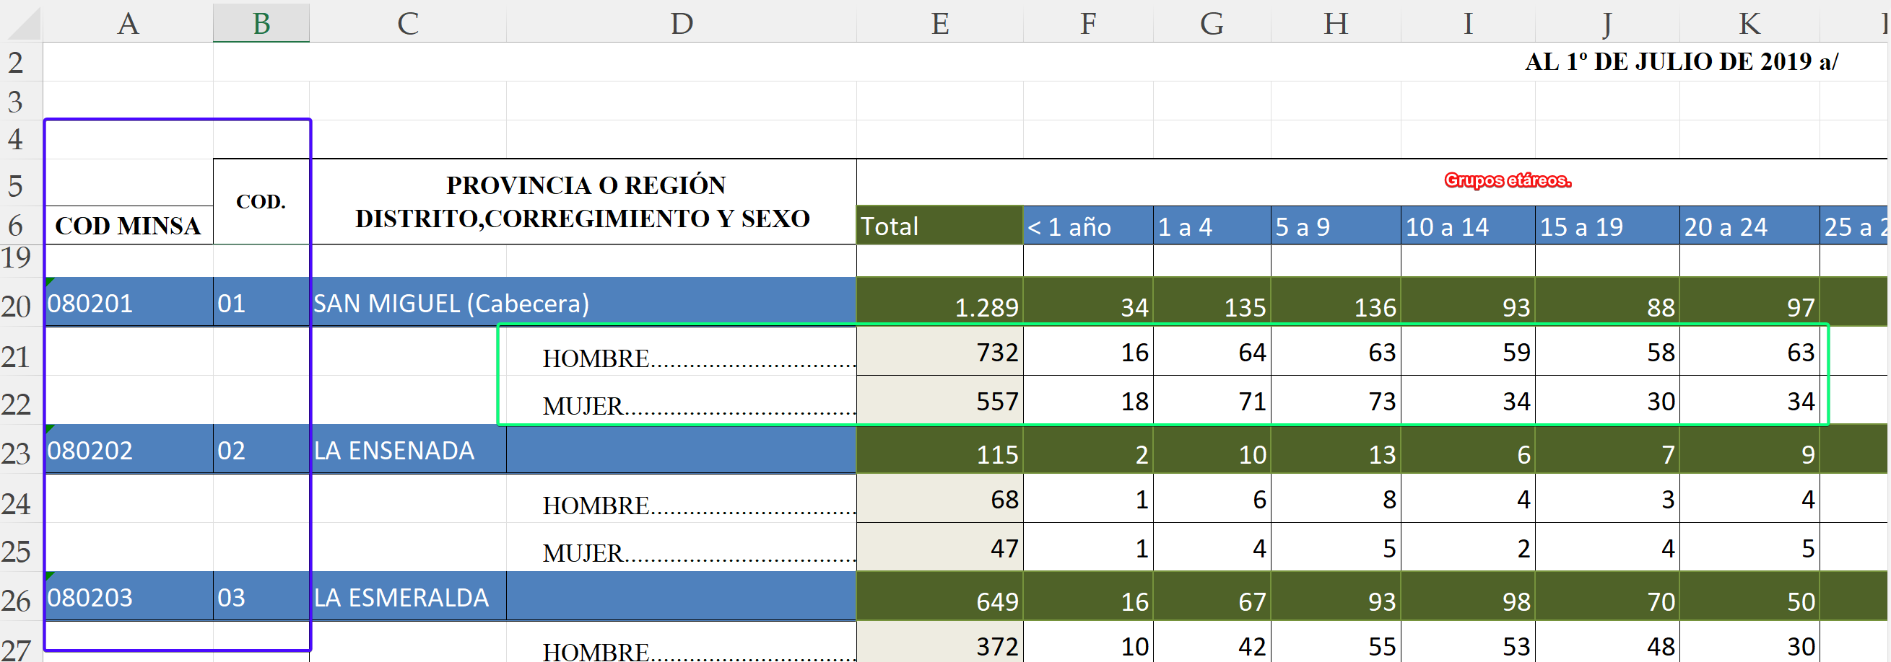Click the title 'AL 1º DE JULIO DE 2019 a/'
Image resolution: width=1891 pixels, height=662 pixels.
[x=1681, y=61]
